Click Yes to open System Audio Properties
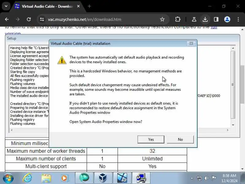The height and width of the screenshot is (184, 245). tap(151, 140)
